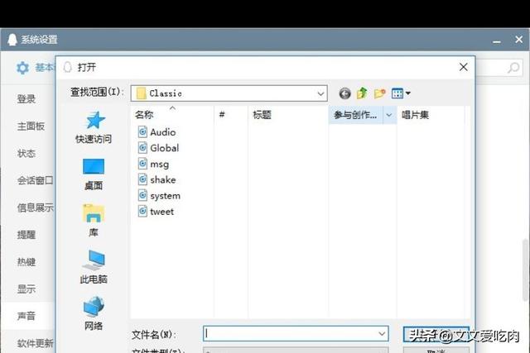
Task: Select the Global sound file
Action: pyautogui.click(x=158, y=148)
